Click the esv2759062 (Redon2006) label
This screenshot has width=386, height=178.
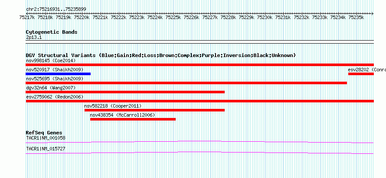coord(55,97)
